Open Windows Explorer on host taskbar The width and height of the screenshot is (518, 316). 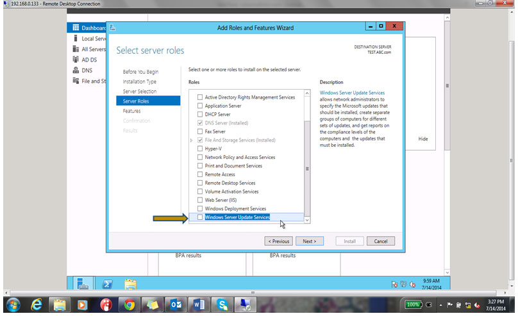60,304
